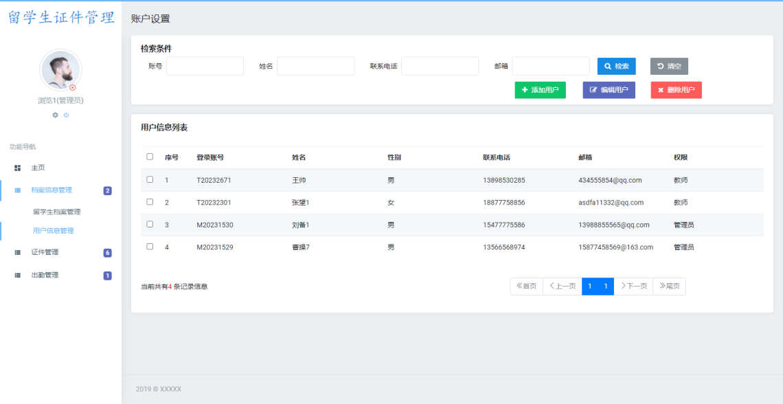
Task: Open settings with the gear icon
Action: tap(55, 115)
